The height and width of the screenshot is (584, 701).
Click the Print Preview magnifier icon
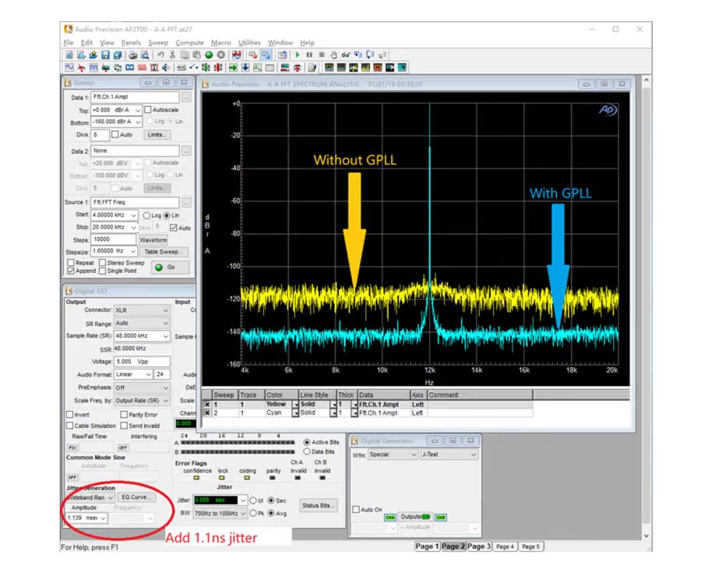[145, 55]
